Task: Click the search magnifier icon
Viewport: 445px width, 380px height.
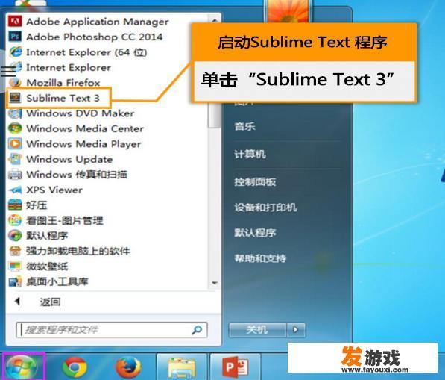Action: click(197, 330)
